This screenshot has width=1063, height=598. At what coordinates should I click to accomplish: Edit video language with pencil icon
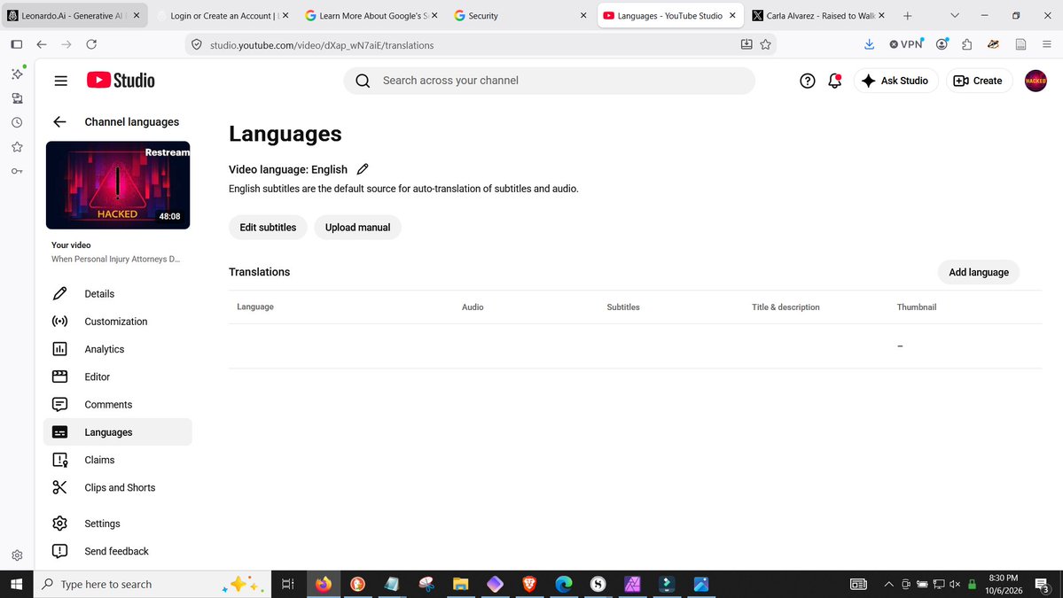363,169
